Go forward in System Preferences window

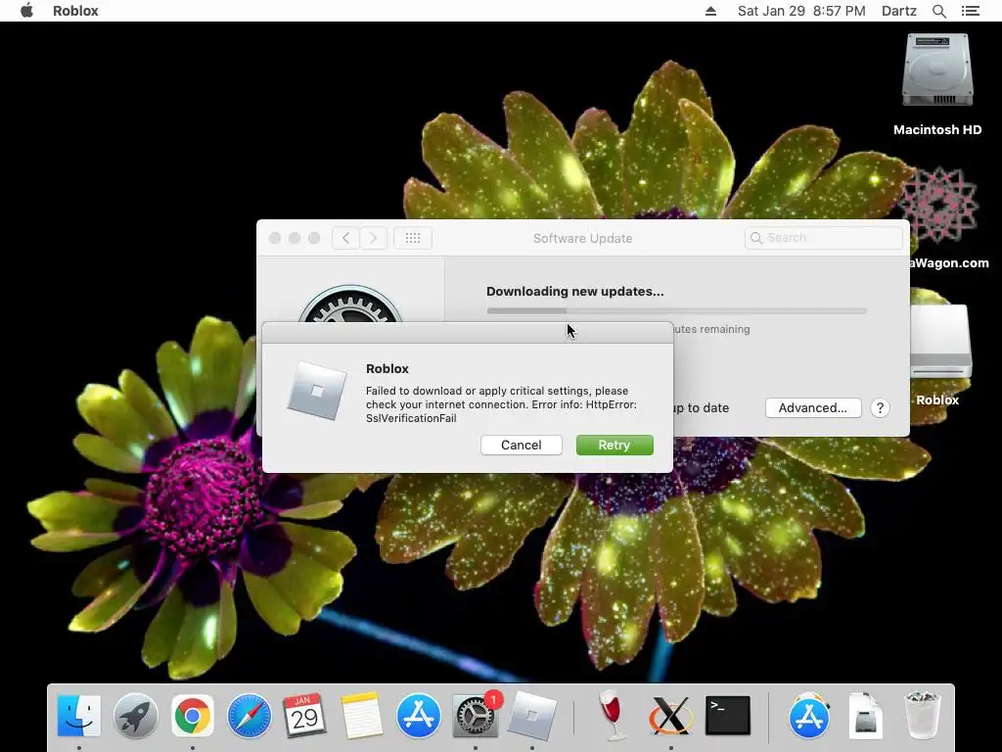[373, 238]
